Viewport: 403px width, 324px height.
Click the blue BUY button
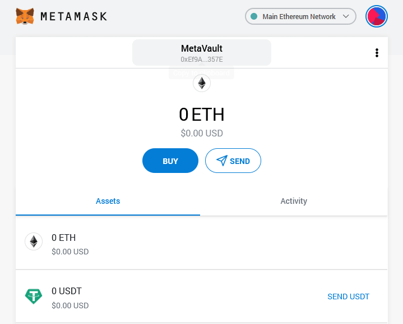coord(170,161)
